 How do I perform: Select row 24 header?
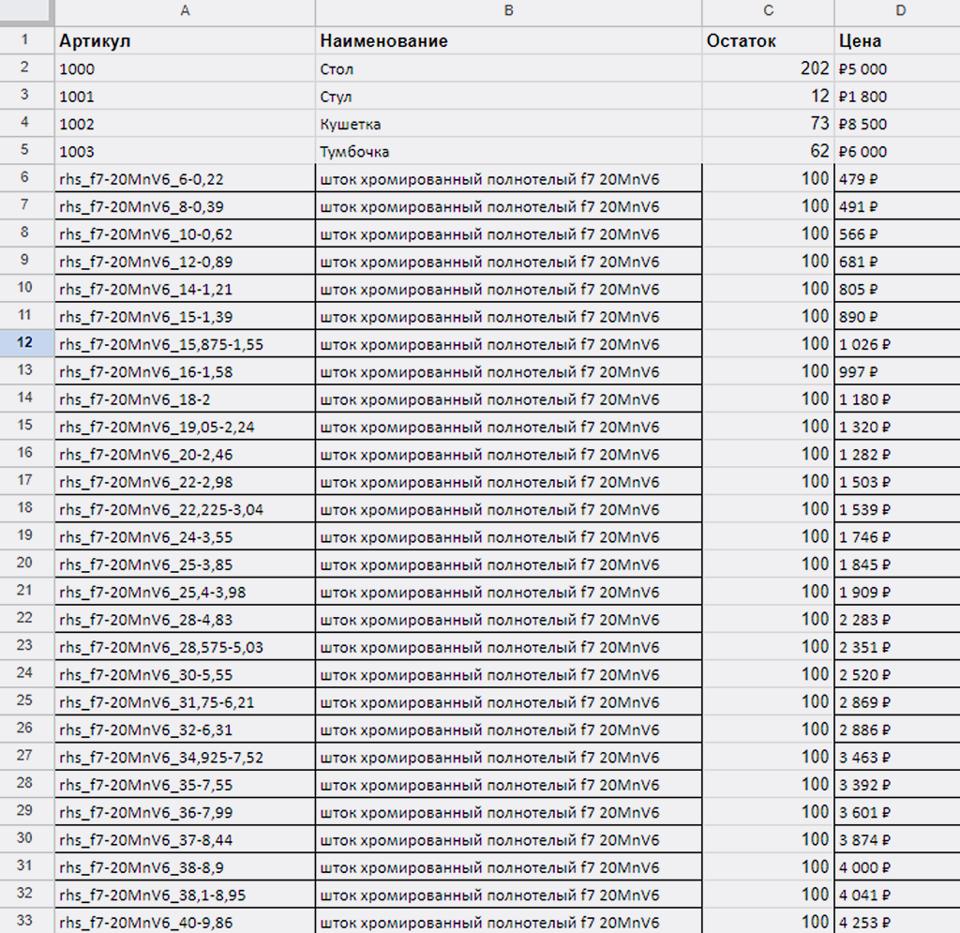(x=26, y=673)
